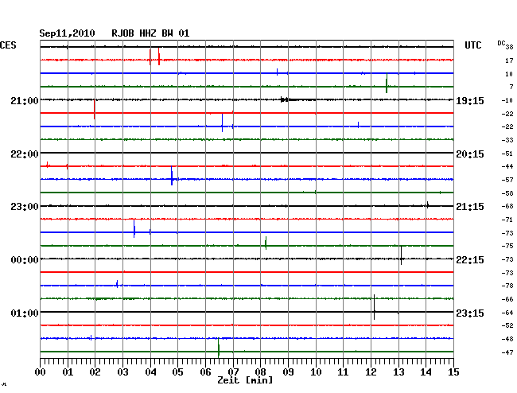
Task: Click the 21:00 local time label
Action: 25,100
